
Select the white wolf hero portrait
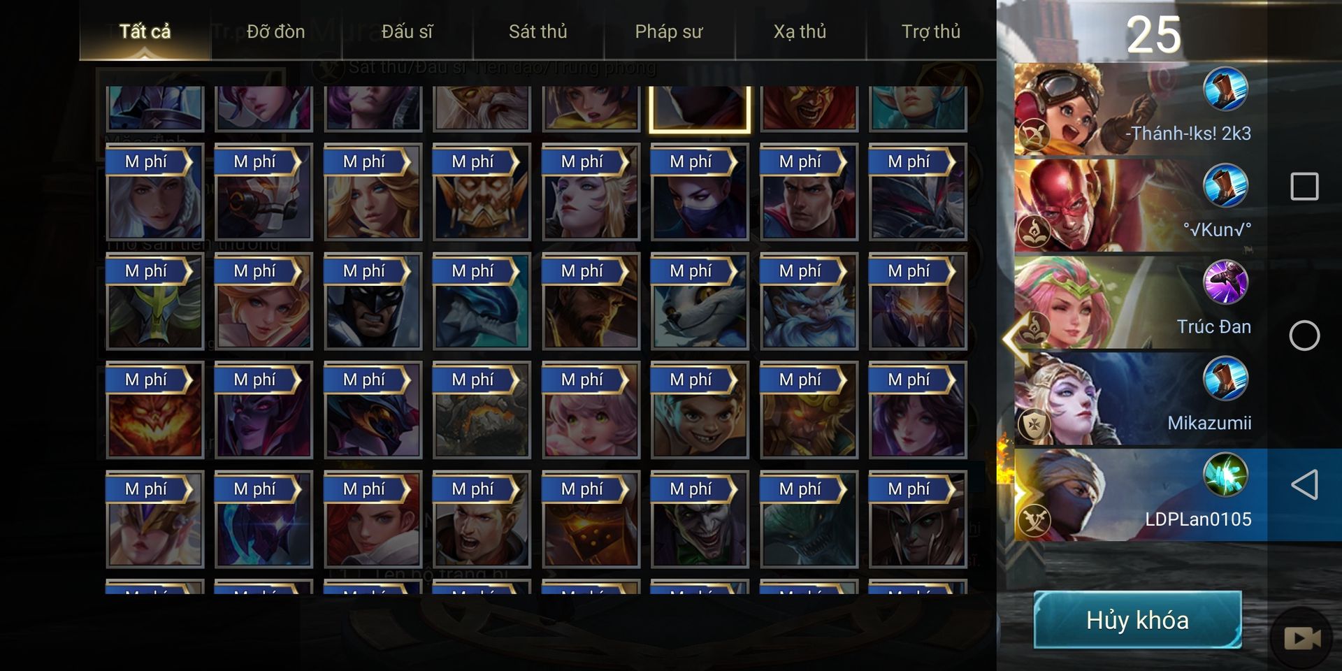700,301
